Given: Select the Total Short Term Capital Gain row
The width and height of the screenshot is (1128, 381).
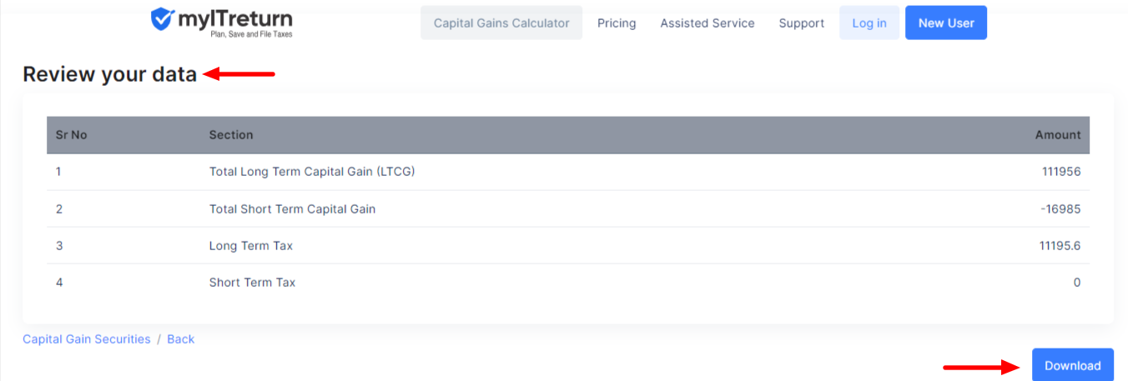Looking at the screenshot, I should [568, 208].
